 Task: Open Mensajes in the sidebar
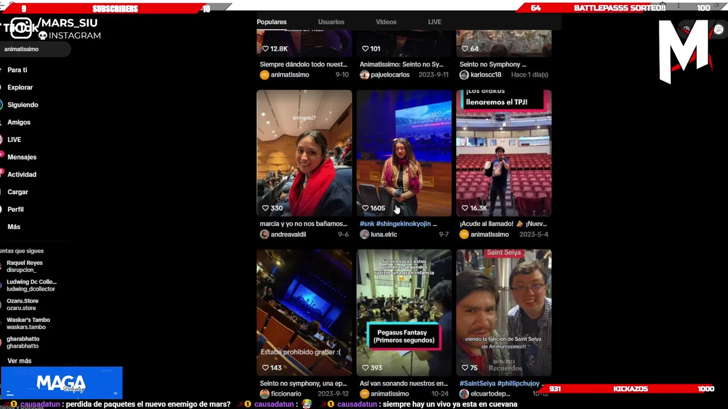(22, 157)
